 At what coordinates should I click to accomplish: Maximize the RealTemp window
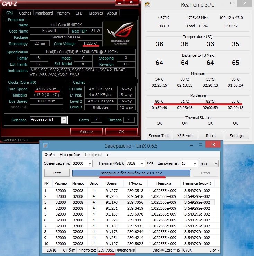tap(232, 3)
